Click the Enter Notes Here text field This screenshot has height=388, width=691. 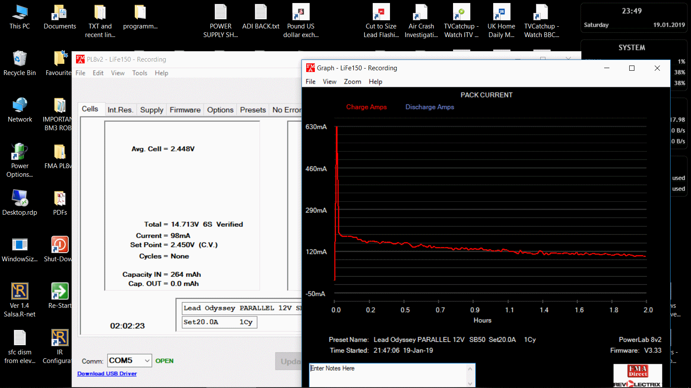[x=388, y=374]
